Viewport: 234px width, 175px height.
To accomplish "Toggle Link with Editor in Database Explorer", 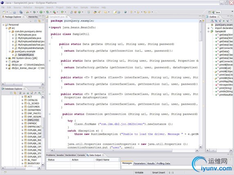I will (x=15, y=93).
